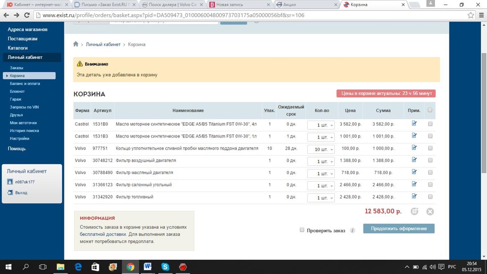487x274 pixels.
Task: Edit note for Volvo 31342920 fuel filter
Action: pyautogui.click(x=414, y=196)
